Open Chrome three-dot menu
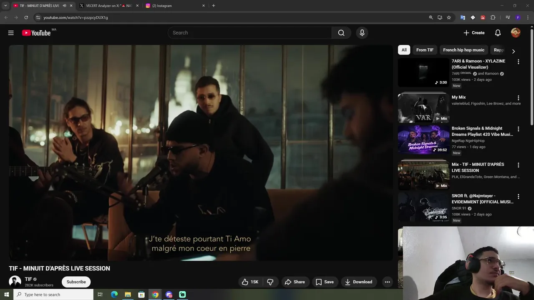The height and width of the screenshot is (300, 534). tap(528, 17)
